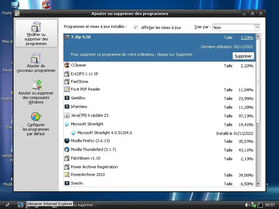The image size is (279, 209).
Task: Click the PowerArchiver 2010 icon
Action: (x=67, y=175)
